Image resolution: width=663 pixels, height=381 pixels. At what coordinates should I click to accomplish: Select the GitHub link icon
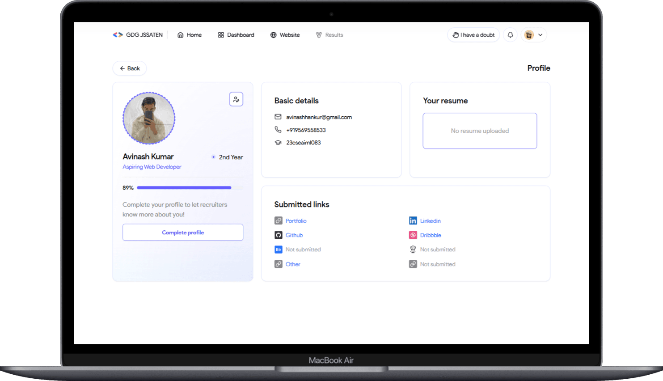click(x=279, y=235)
